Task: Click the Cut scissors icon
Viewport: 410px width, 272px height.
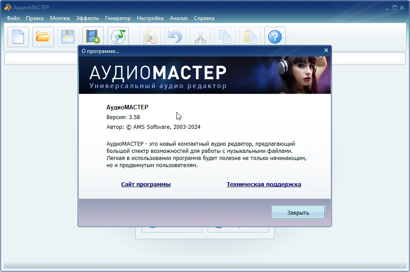Action: 200,37
